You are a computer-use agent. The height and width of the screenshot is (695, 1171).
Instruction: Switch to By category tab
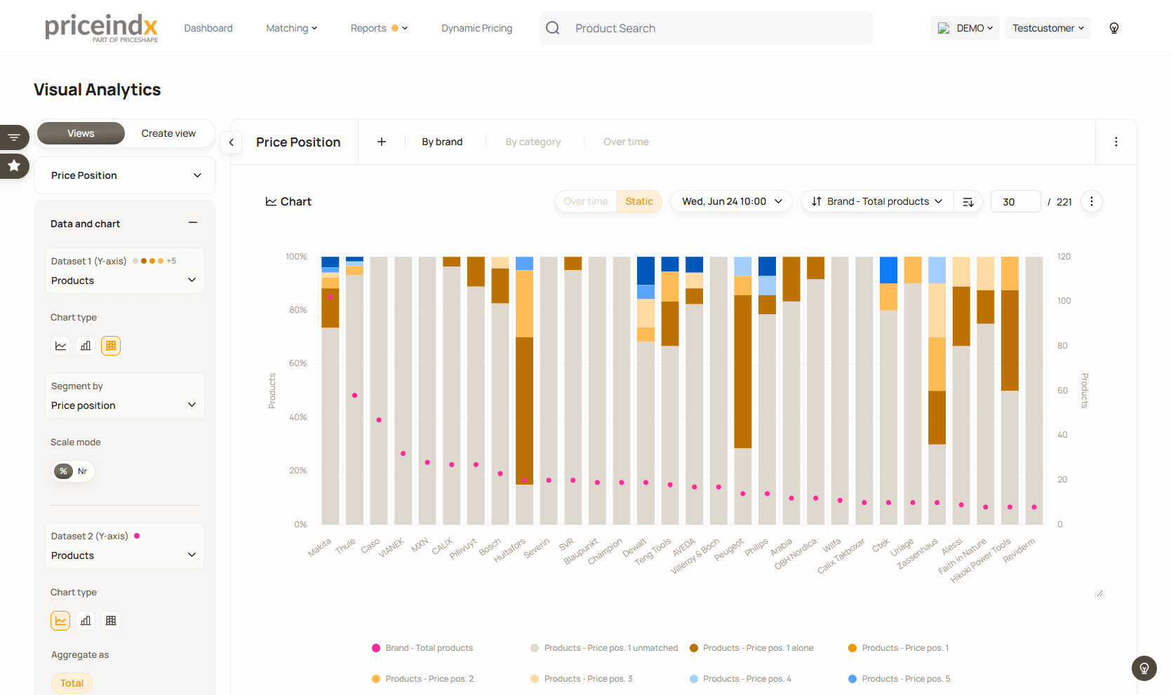533,142
